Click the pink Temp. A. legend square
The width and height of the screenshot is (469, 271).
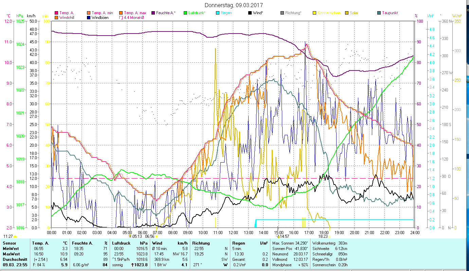(x=56, y=13)
